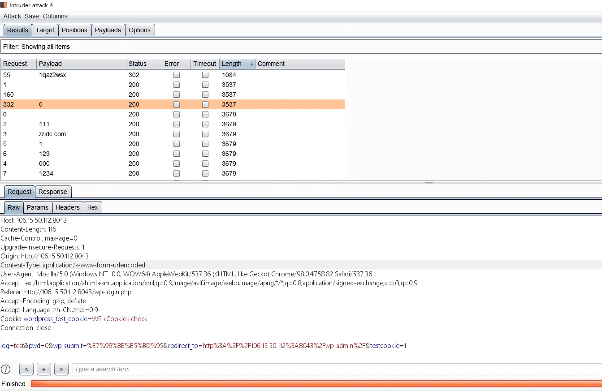The height and width of the screenshot is (391, 602).
Task: Switch to the Hex view tab
Action: click(93, 207)
